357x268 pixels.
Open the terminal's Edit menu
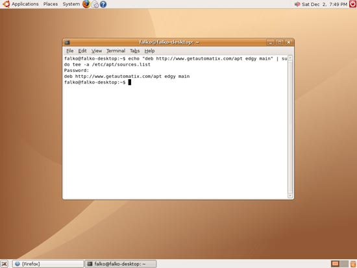point(82,51)
